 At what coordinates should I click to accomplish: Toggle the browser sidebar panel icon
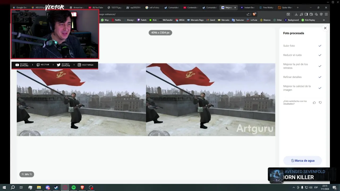[306, 14]
